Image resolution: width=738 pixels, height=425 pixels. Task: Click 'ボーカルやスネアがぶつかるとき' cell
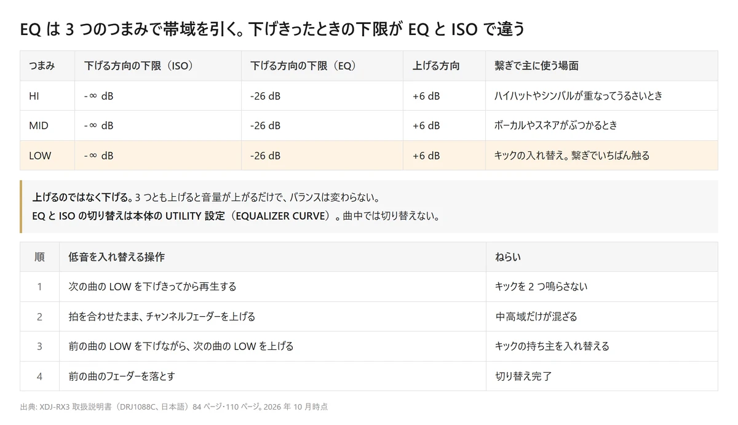[x=601, y=125]
